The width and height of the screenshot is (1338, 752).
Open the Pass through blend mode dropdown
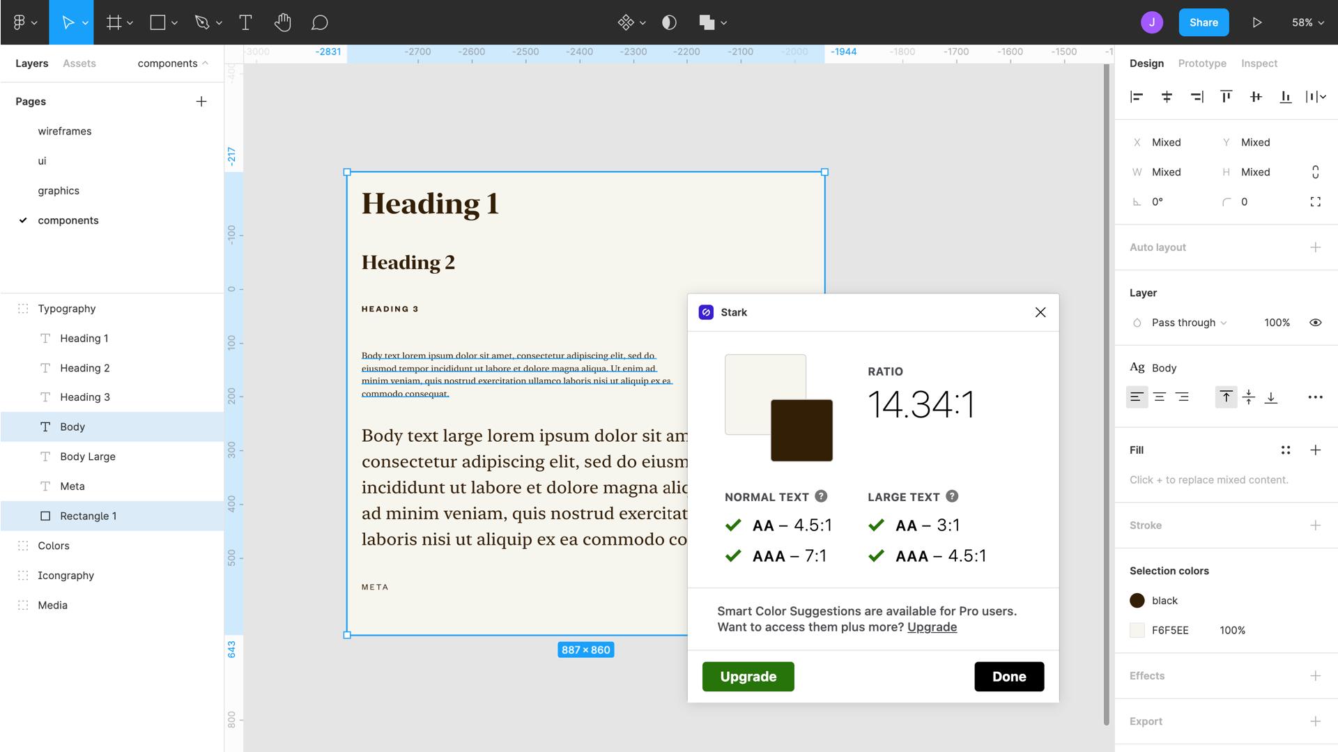[x=1186, y=322]
